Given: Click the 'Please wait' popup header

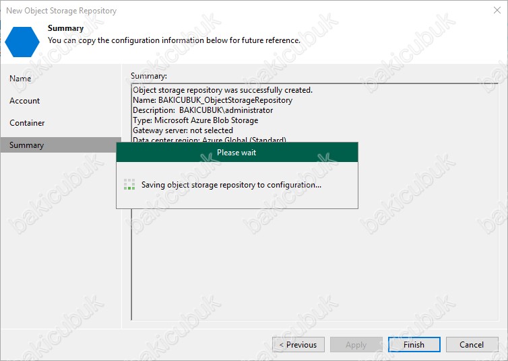Looking at the screenshot, I should pos(237,152).
